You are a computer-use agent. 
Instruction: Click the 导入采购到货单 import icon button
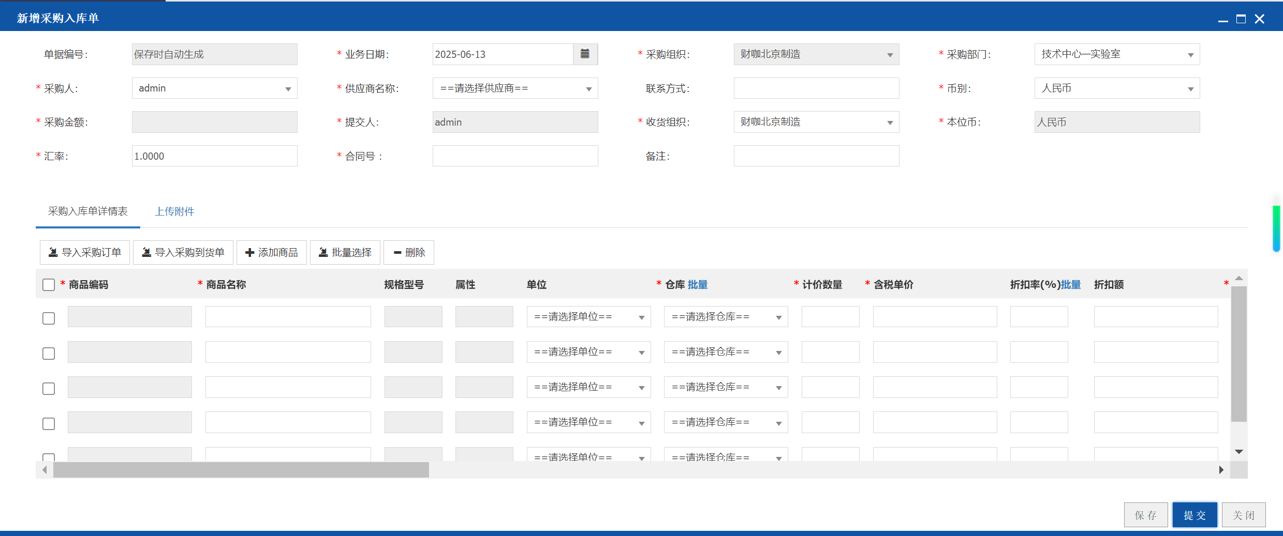[183, 252]
